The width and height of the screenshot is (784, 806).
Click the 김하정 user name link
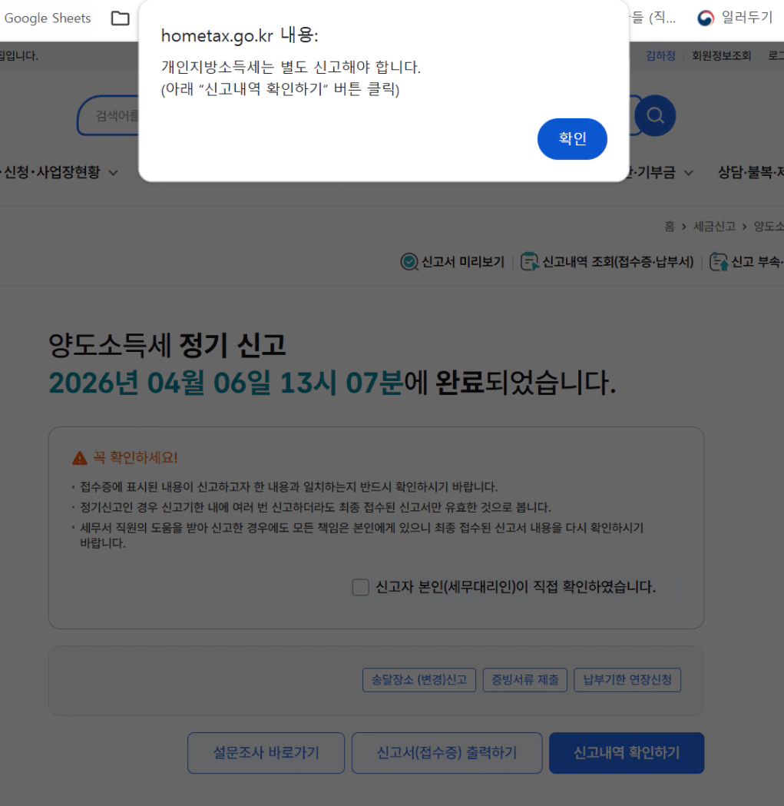point(660,55)
